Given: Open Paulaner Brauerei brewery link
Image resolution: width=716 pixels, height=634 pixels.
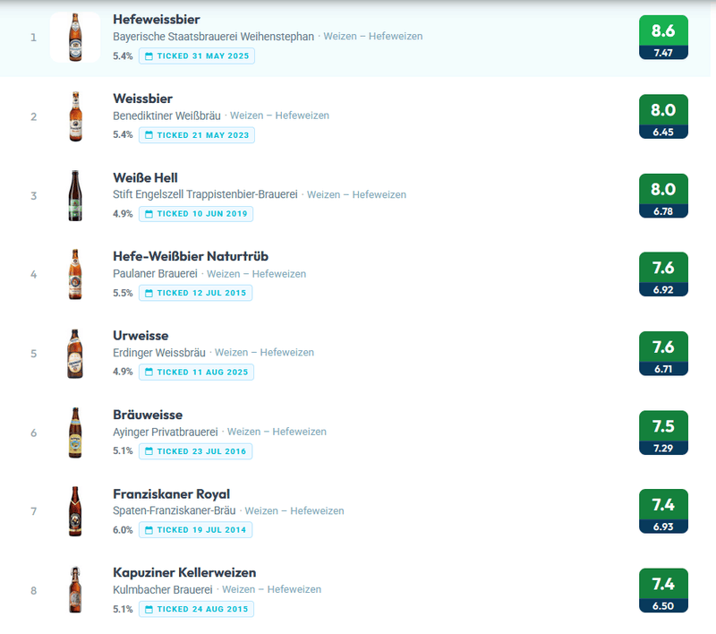Looking at the screenshot, I should coord(155,274).
